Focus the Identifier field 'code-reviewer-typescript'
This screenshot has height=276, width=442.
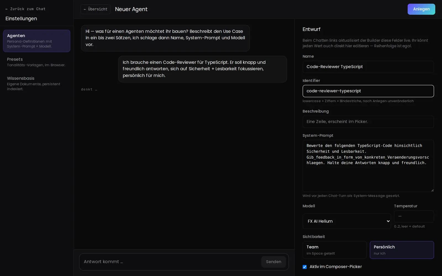point(368,91)
